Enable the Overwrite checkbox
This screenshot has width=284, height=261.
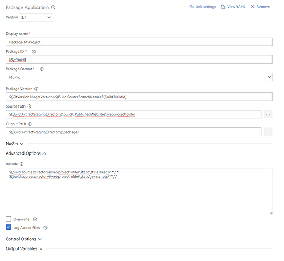coord(8,219)
